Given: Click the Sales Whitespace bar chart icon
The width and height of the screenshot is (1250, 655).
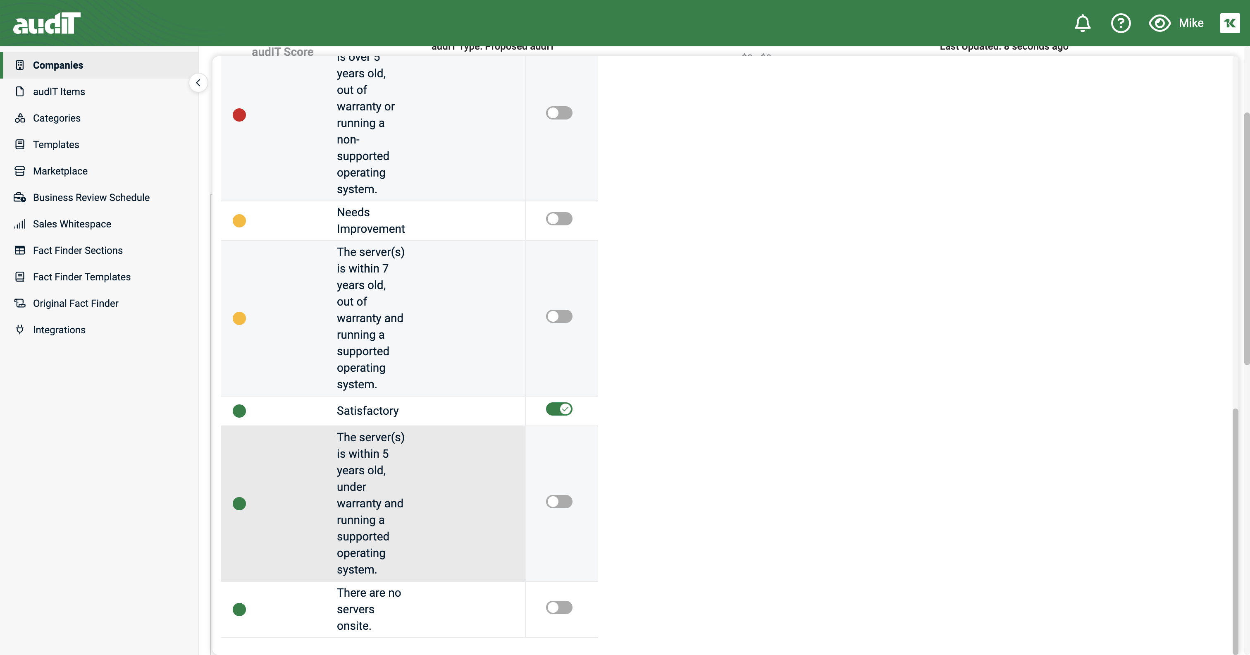Looking at the screenshot, I should (20, 224).
